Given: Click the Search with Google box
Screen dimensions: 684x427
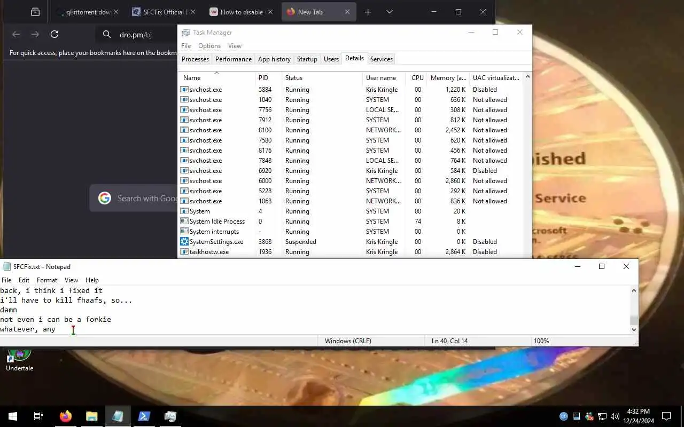Looking at the screenshot, I should click(134, 198).
